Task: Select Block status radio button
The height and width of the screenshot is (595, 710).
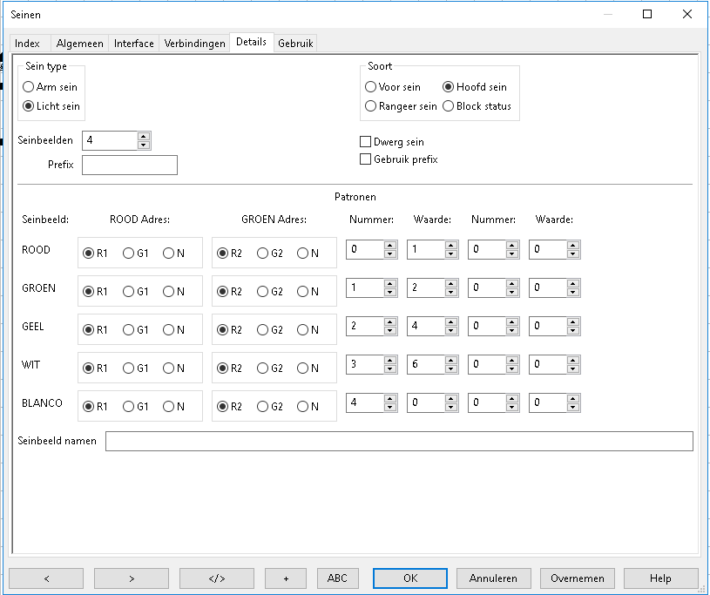Action: coord(449,106)
